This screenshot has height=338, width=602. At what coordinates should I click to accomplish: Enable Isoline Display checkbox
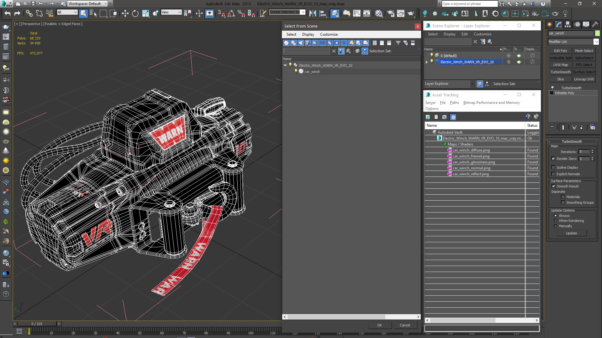(x=553, y=167)
